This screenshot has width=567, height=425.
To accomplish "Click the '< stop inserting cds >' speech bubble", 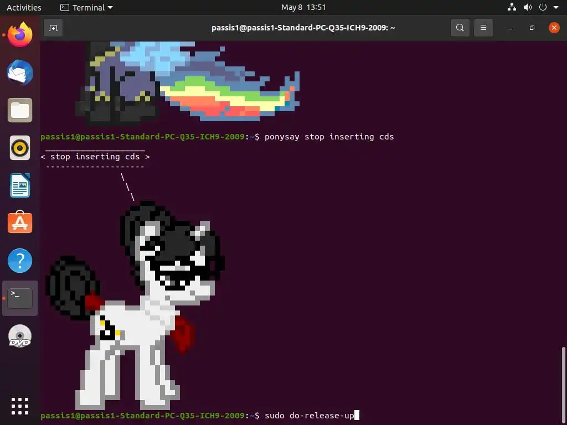I will click(x=95, y=157).
